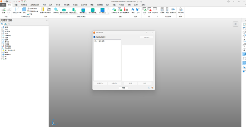Open the 文件 file menu tab
The height and width of the screenshot is (127, 246).
tap(3, 5)
